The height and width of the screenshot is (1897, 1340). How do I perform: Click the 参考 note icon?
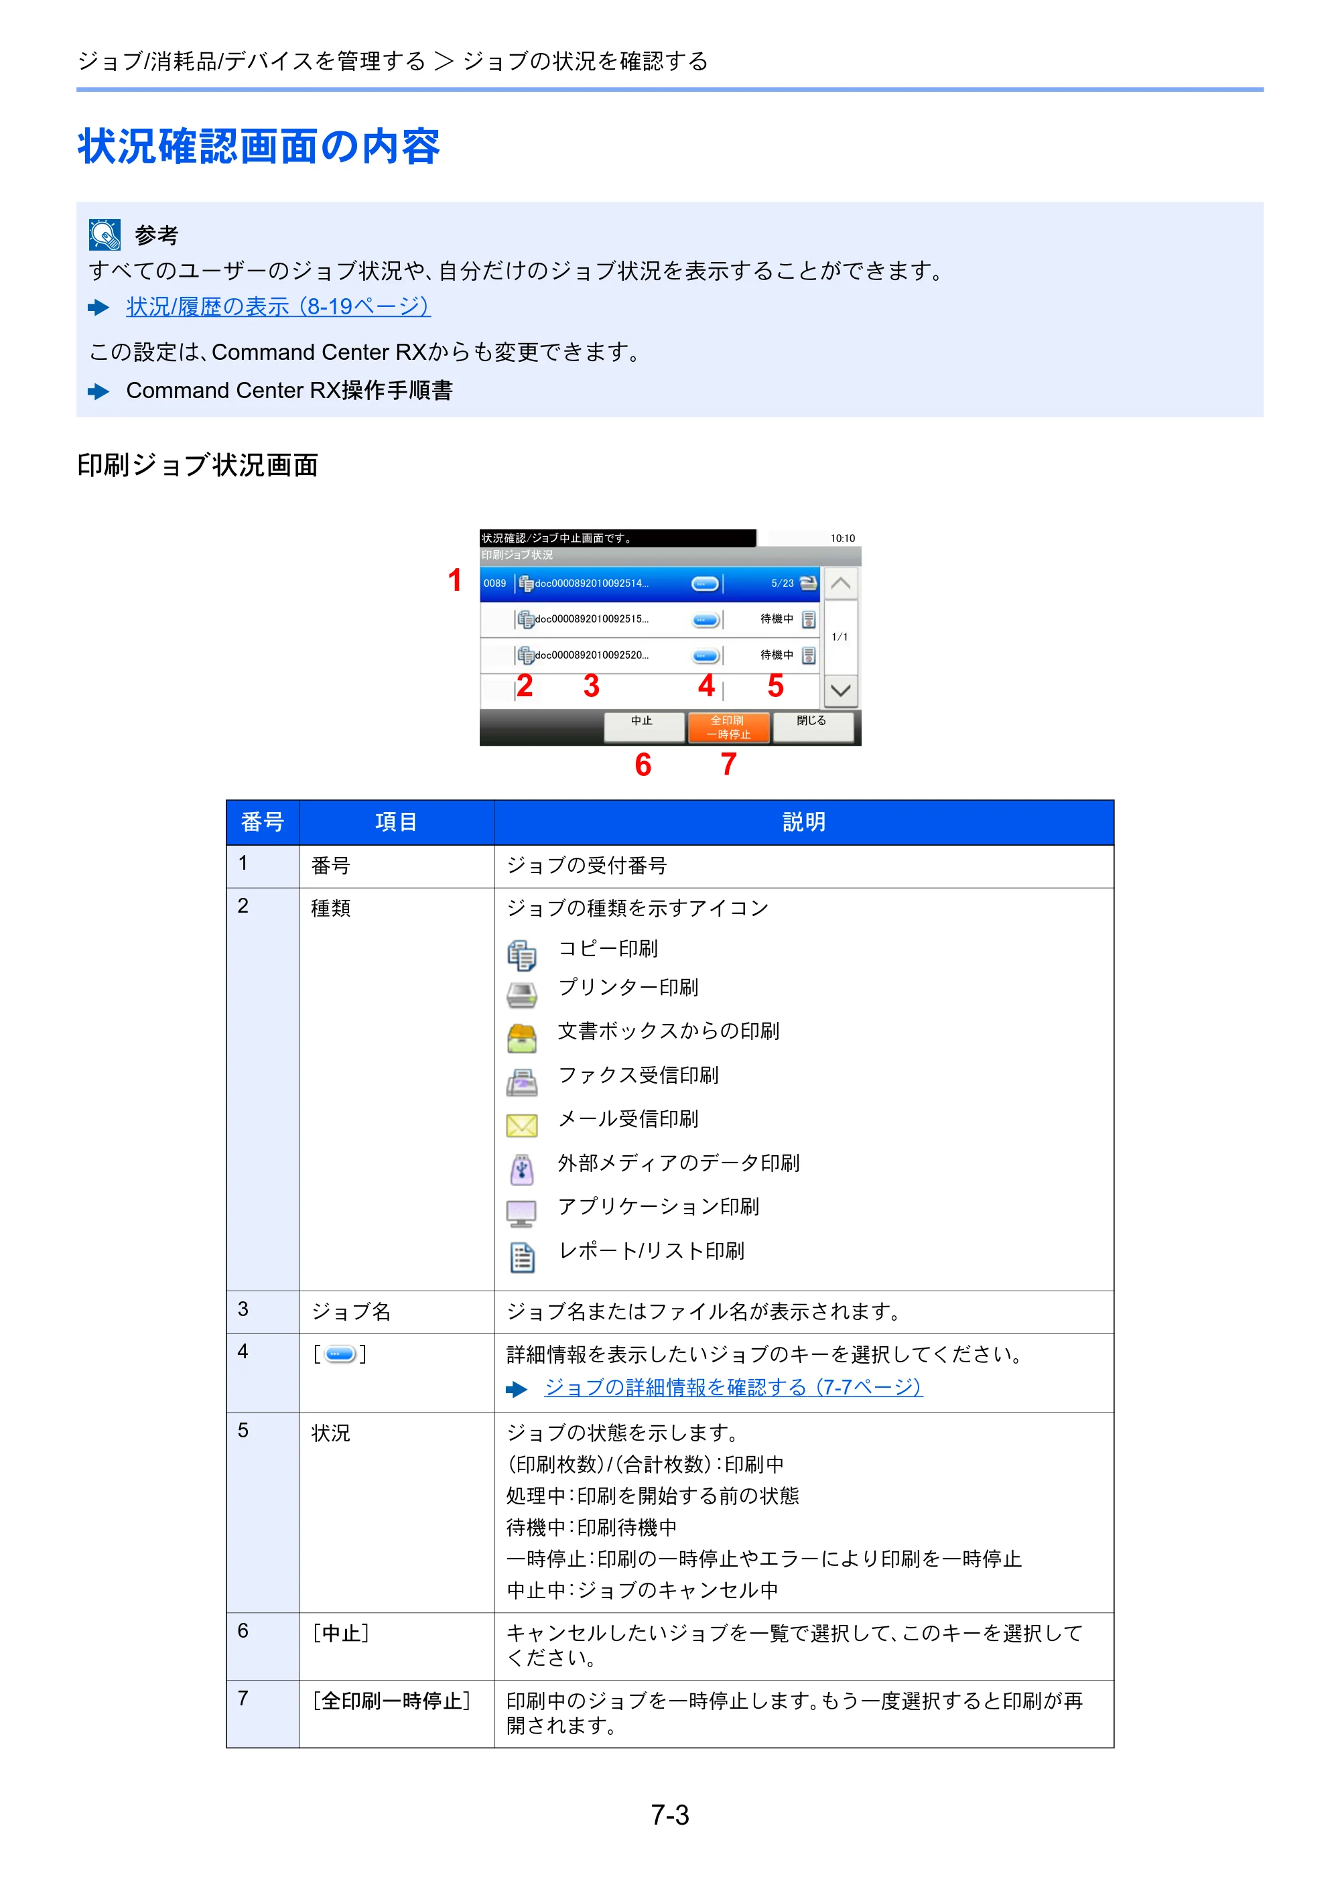[105, 235]
